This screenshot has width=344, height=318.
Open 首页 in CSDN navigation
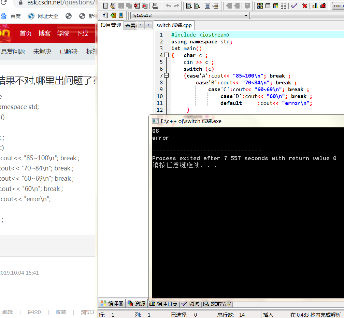(26, 33)
